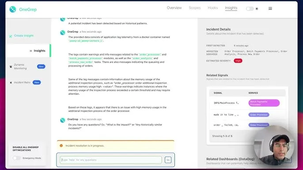
Task: Open Incident Retro in sidebar
Action: tap(22, 82)
